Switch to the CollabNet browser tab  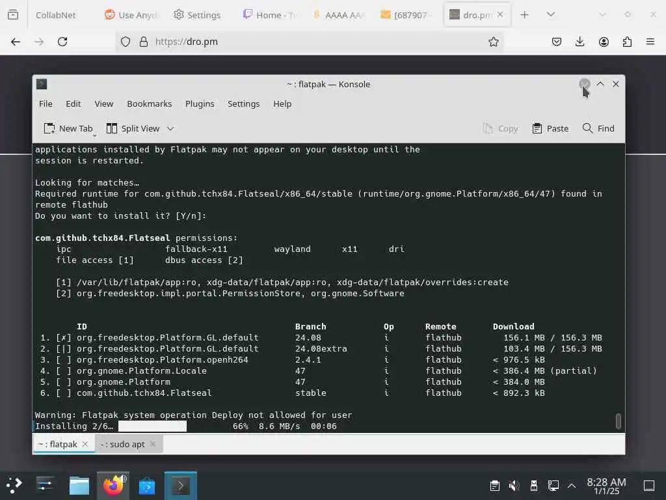pos(56,15)
